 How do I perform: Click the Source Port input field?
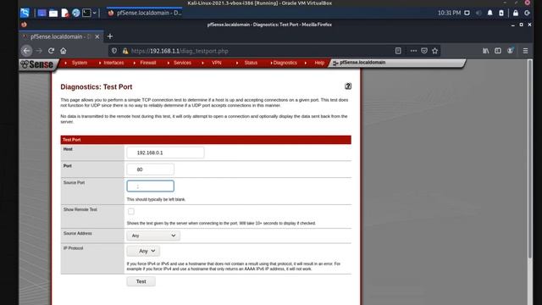tap(151, 186)
